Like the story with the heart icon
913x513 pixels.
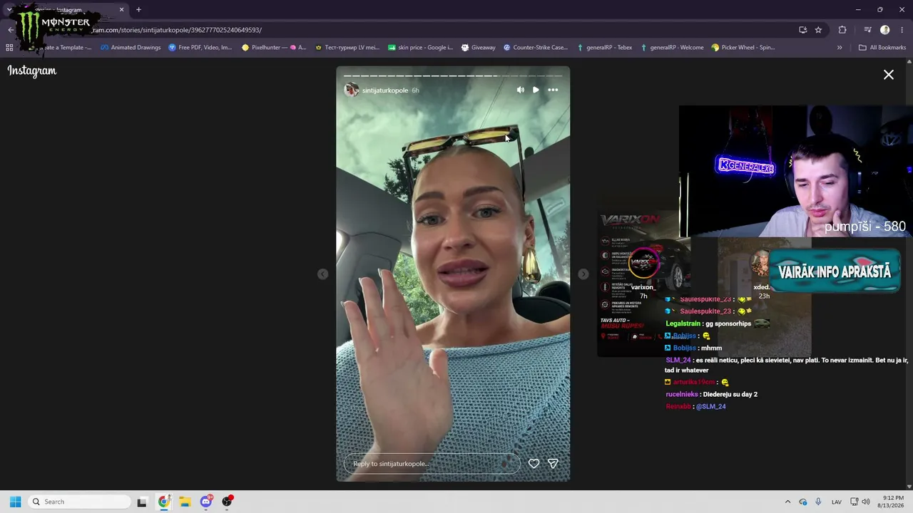(534, 463)
